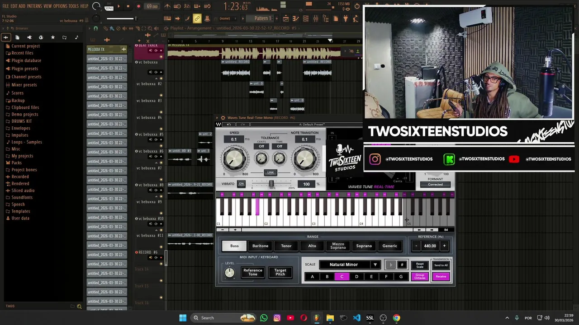Open the TOOLS menu
The image size is (579, 325).
tap(74, 6)
